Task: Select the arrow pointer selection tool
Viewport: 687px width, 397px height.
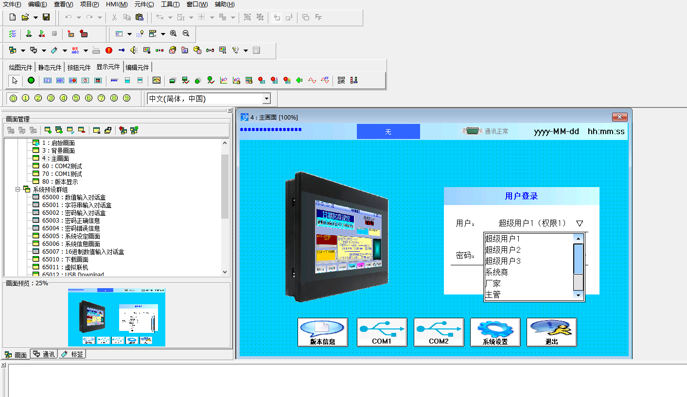Action: pyautogui.click(x=15, y=80)
